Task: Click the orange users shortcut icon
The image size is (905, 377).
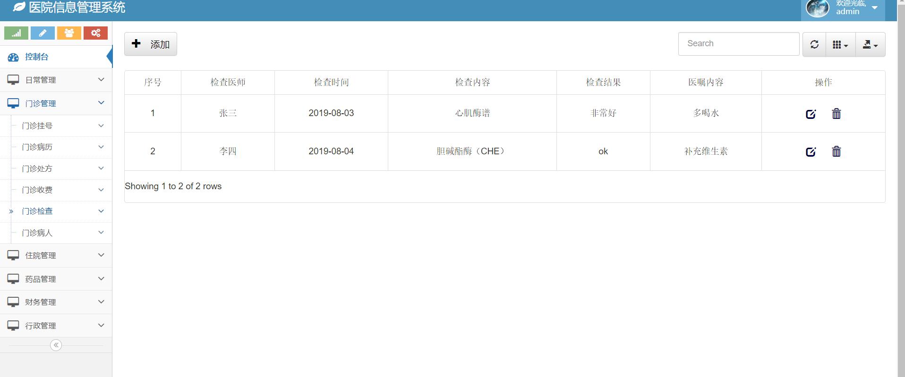Action: [69, 33]
